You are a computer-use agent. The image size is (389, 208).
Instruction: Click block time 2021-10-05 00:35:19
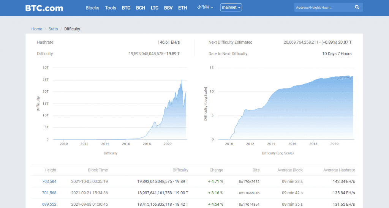(90, 181)
